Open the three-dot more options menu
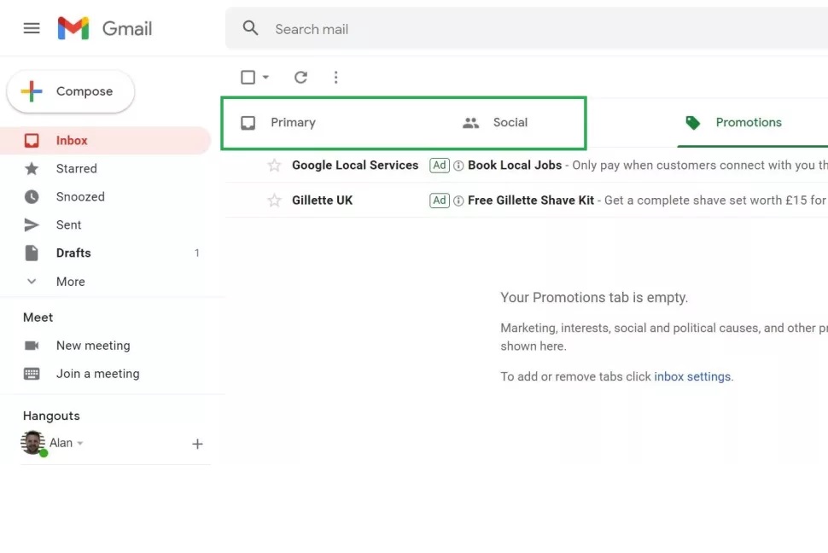The width and height of the screenshot is (828, 553). [335, 78]
